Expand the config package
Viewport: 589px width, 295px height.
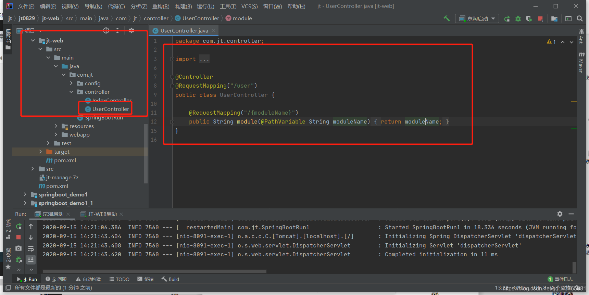(x=71, y=83)
